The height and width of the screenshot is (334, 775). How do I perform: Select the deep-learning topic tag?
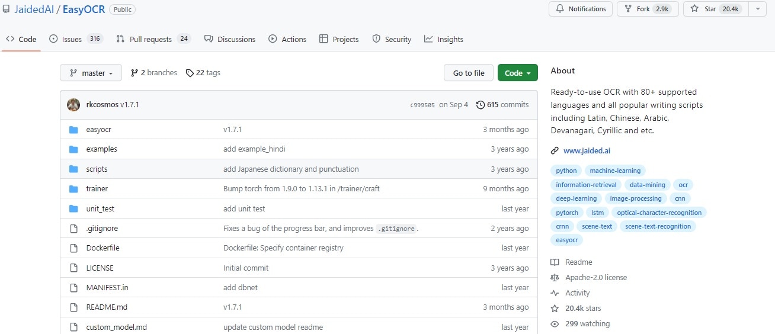click(x=577, y=198)
